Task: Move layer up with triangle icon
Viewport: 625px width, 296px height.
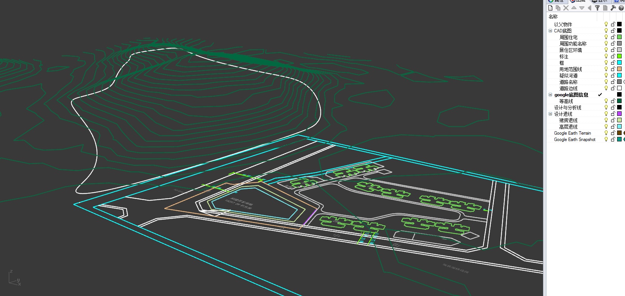Action: pyautogui.click(x=574, y=8)
